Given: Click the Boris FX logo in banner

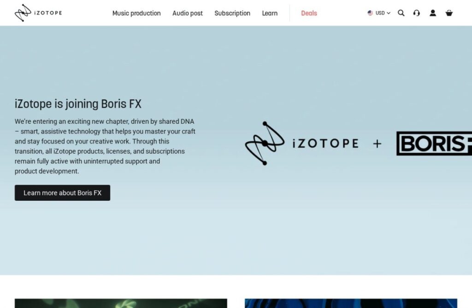Looking at the screenshot, I should pos(434,144).
